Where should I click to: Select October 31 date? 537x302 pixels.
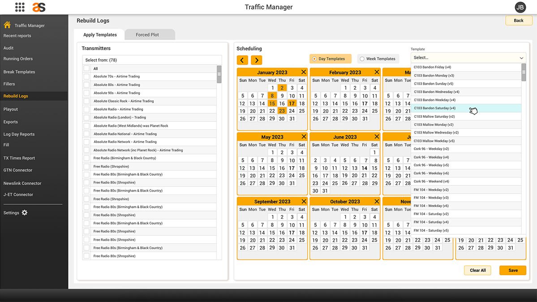(365, 248)
